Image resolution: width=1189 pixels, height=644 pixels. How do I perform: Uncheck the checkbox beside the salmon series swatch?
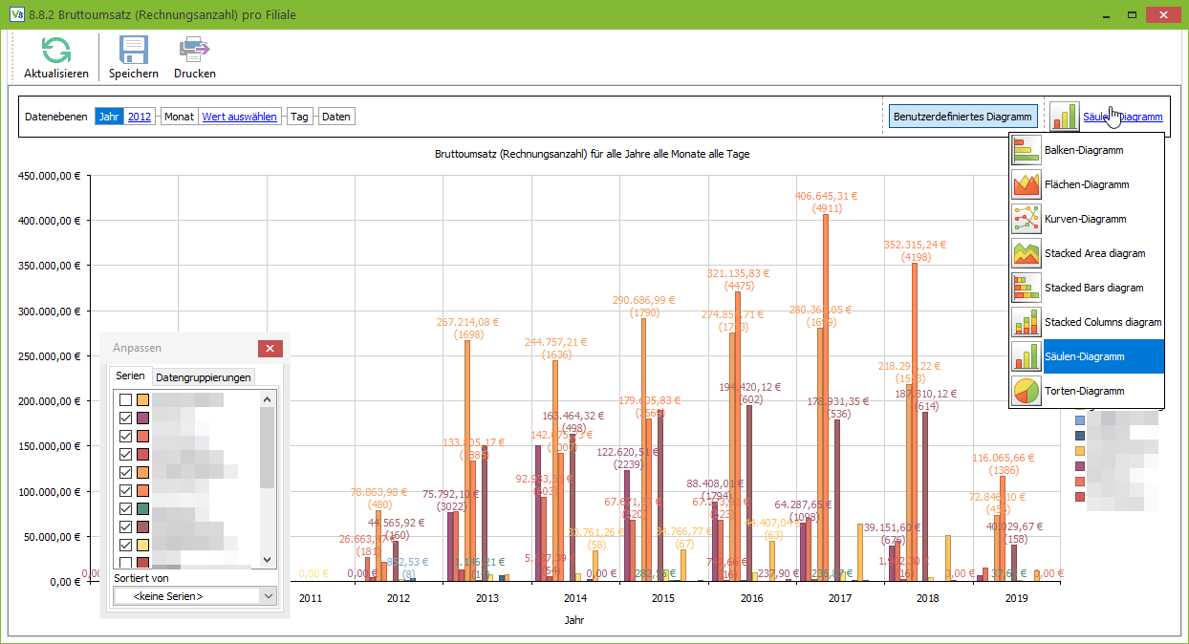(125, 436)
